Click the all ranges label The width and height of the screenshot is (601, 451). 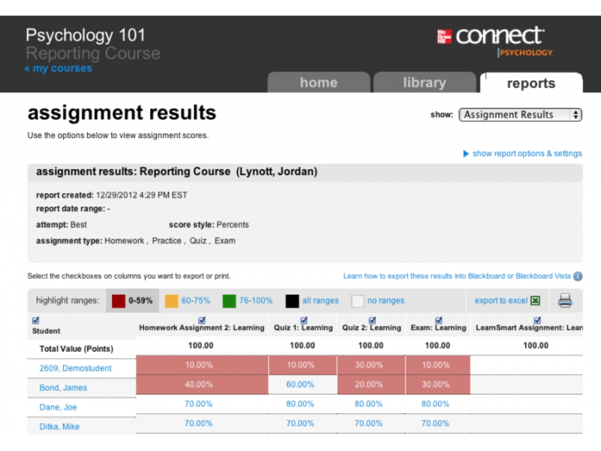click(321, 301)
